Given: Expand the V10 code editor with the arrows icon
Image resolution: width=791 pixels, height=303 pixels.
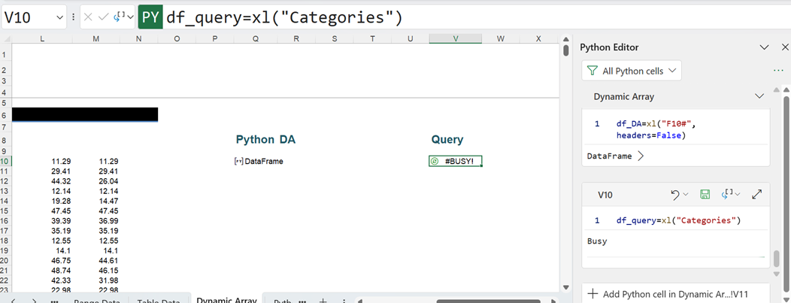Looking at the screenshot, I should click(756, 195).
